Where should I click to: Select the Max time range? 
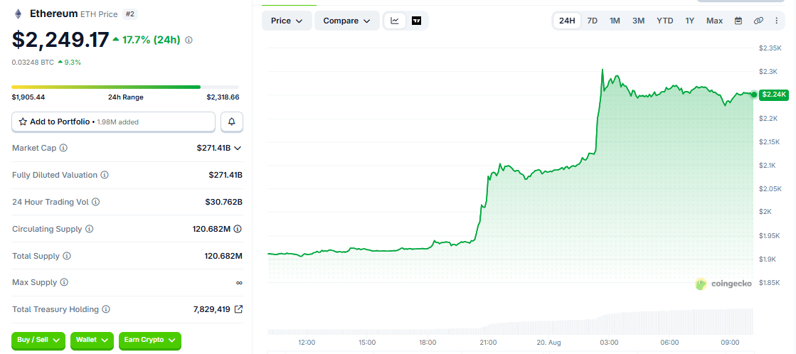[714, 21]
